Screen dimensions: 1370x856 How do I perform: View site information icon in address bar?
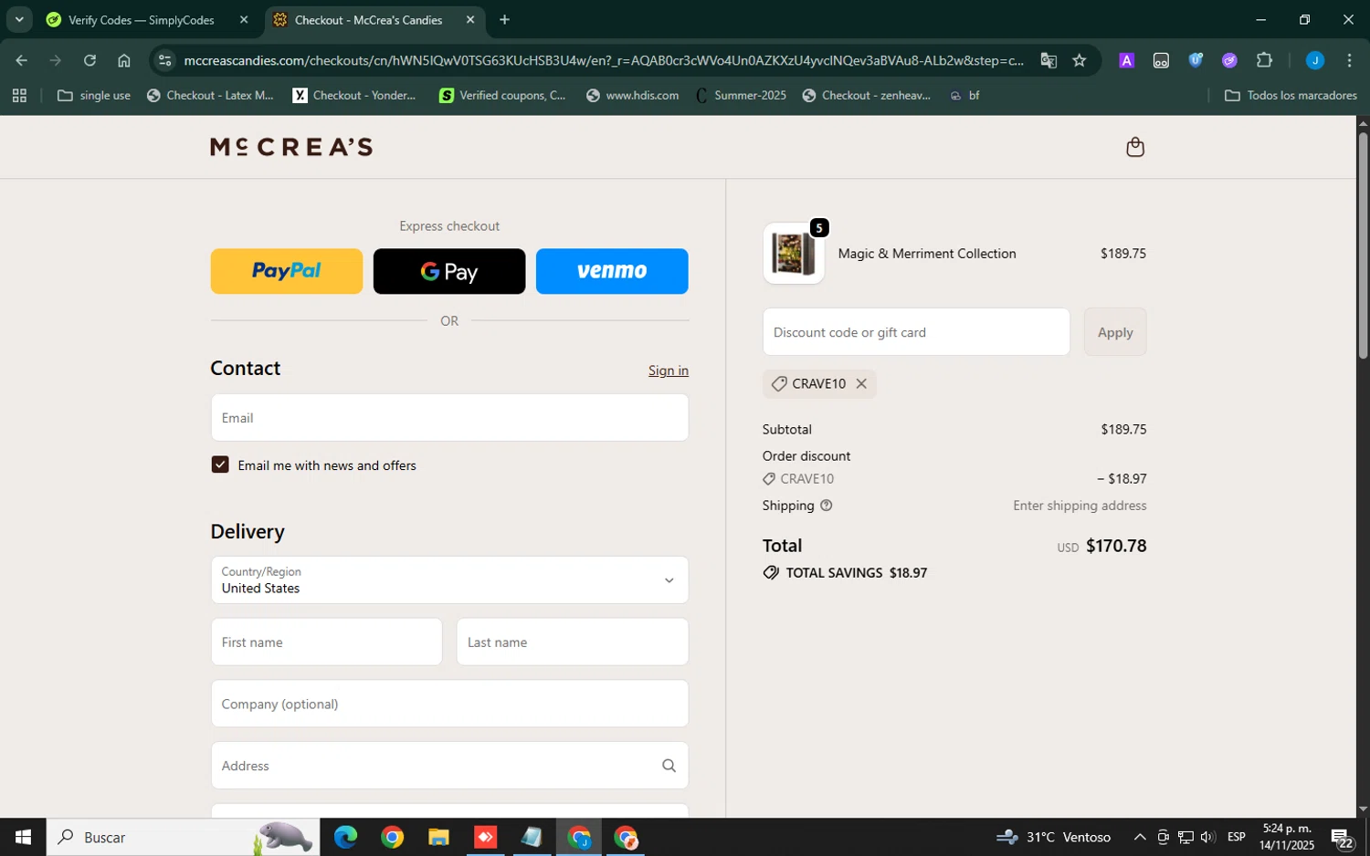(x=164, y=61)
